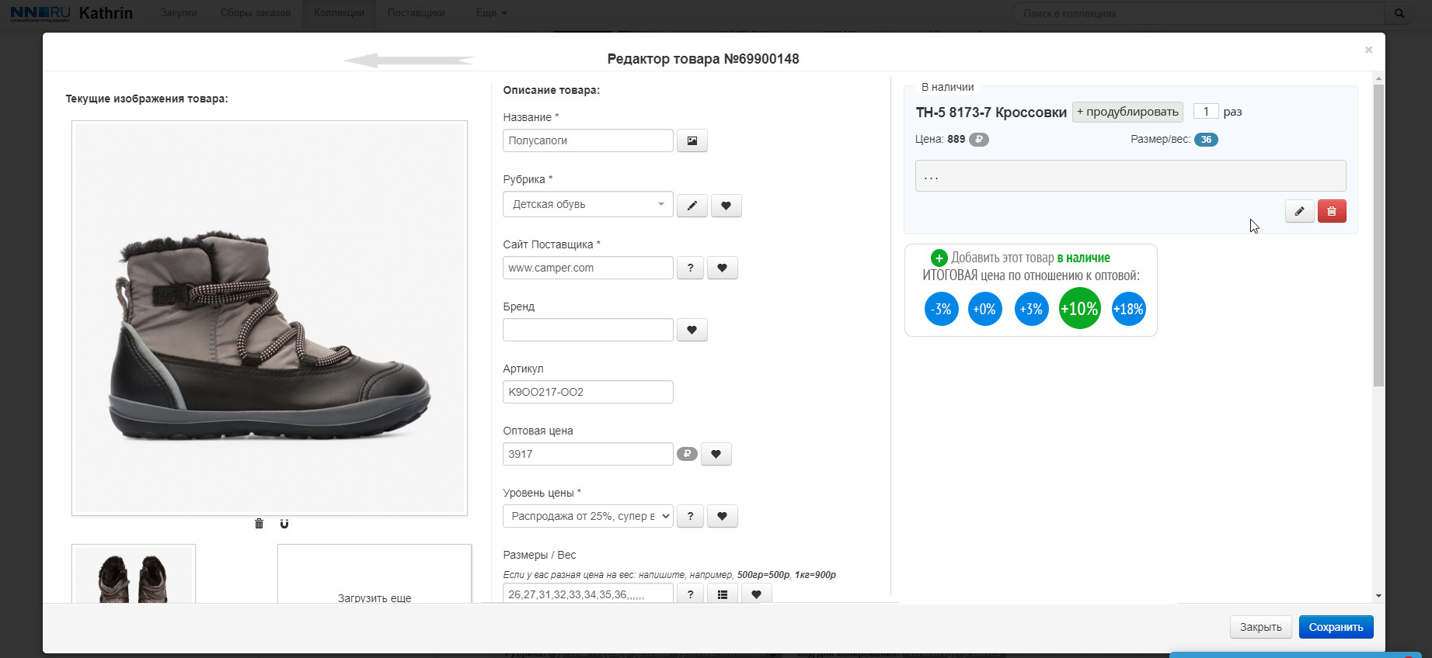Close the product editor with the X

(x=1368, y=50)
